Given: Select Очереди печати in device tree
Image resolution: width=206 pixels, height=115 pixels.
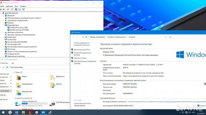Looking at the screenshot, I should tap(13, 54).
